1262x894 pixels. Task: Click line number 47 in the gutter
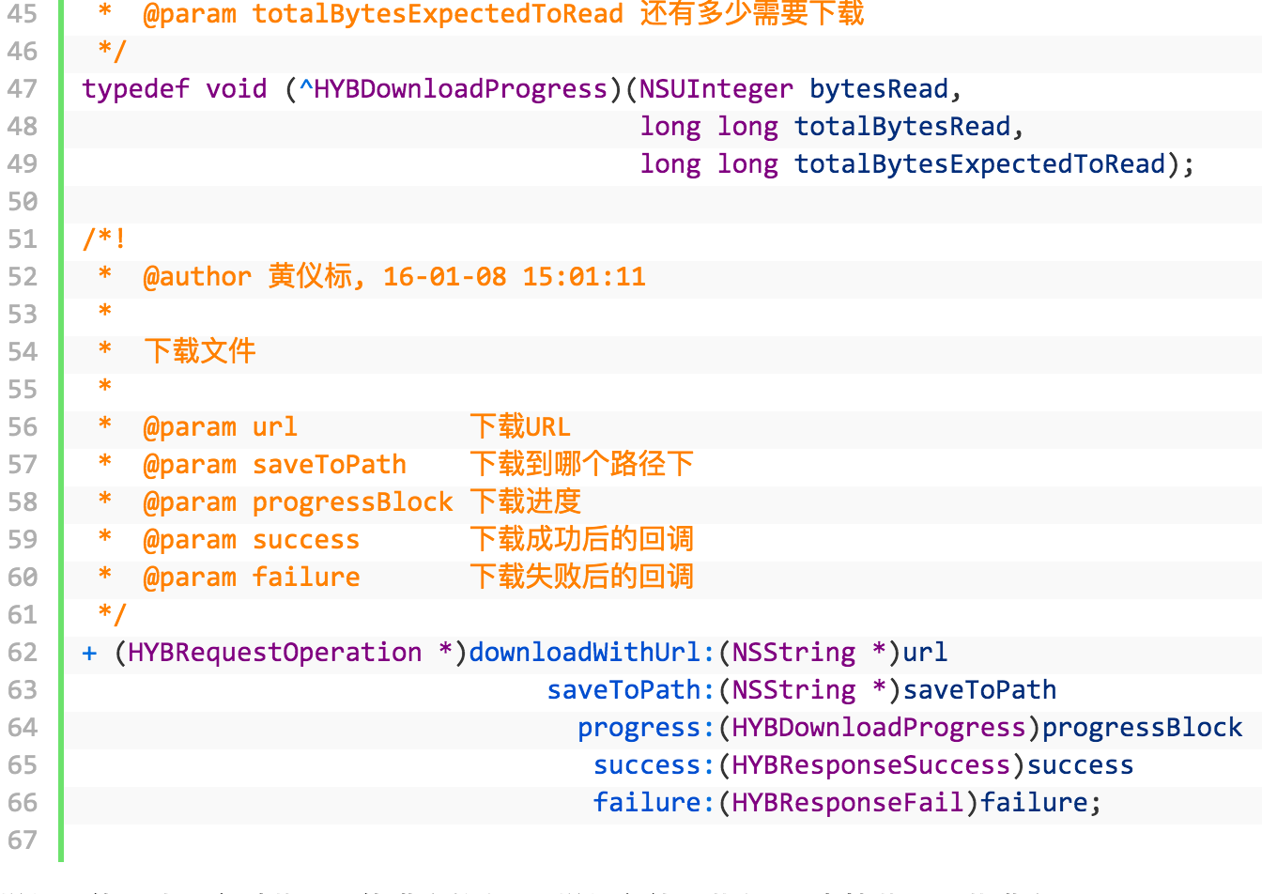pos(23,89)
